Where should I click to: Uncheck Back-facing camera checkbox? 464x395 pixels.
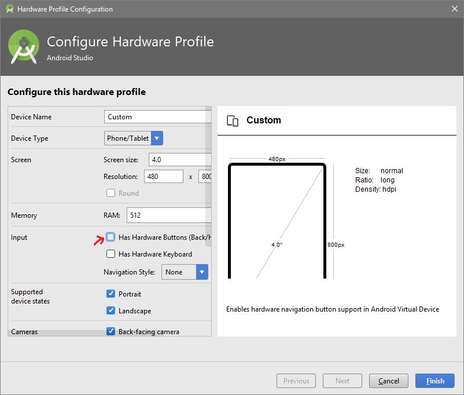(x=111, y=331)
